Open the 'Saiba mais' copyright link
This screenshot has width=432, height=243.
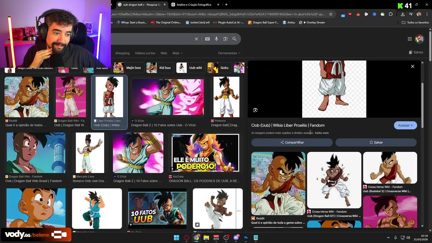pyautogui.click(x=322, y=133)
